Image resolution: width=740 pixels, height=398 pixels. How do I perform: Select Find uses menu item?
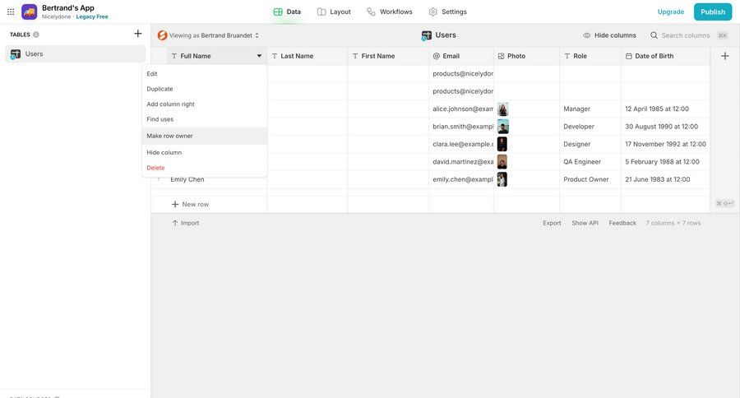[x=205, y=119]
